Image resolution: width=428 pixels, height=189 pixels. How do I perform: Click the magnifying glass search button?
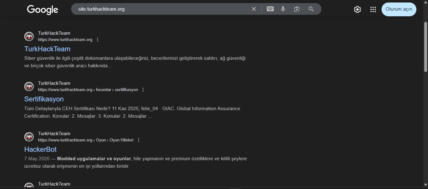(311, 9)
